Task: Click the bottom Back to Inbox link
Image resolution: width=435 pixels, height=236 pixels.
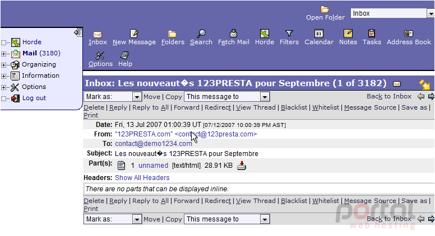Action: (389, 219)
